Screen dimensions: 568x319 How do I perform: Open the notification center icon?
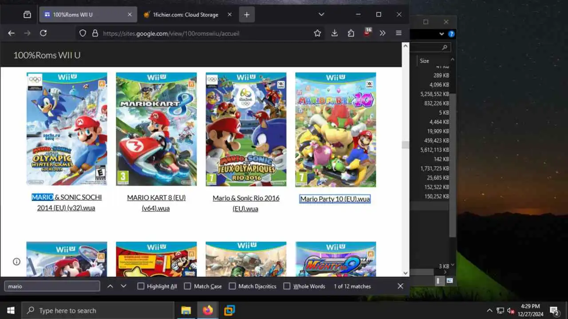[554, 310]
